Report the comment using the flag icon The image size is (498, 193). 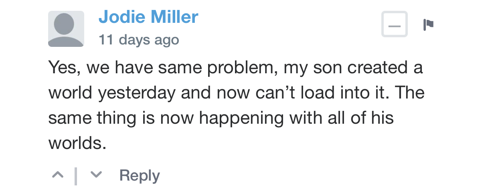(428, 25)
